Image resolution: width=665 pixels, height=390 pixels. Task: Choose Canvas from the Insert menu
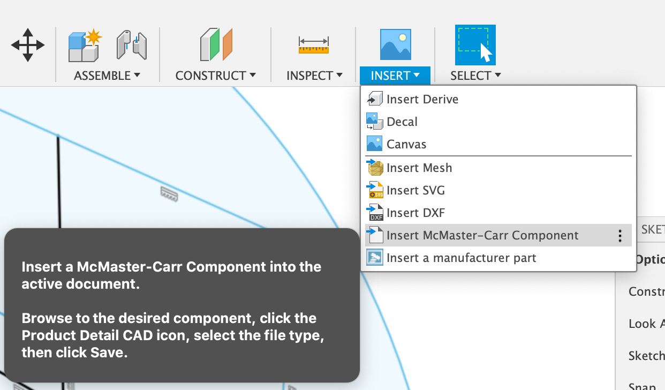[498, 144]
